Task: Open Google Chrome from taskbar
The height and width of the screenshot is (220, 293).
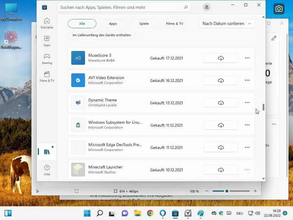Action: tap(150, 213)
